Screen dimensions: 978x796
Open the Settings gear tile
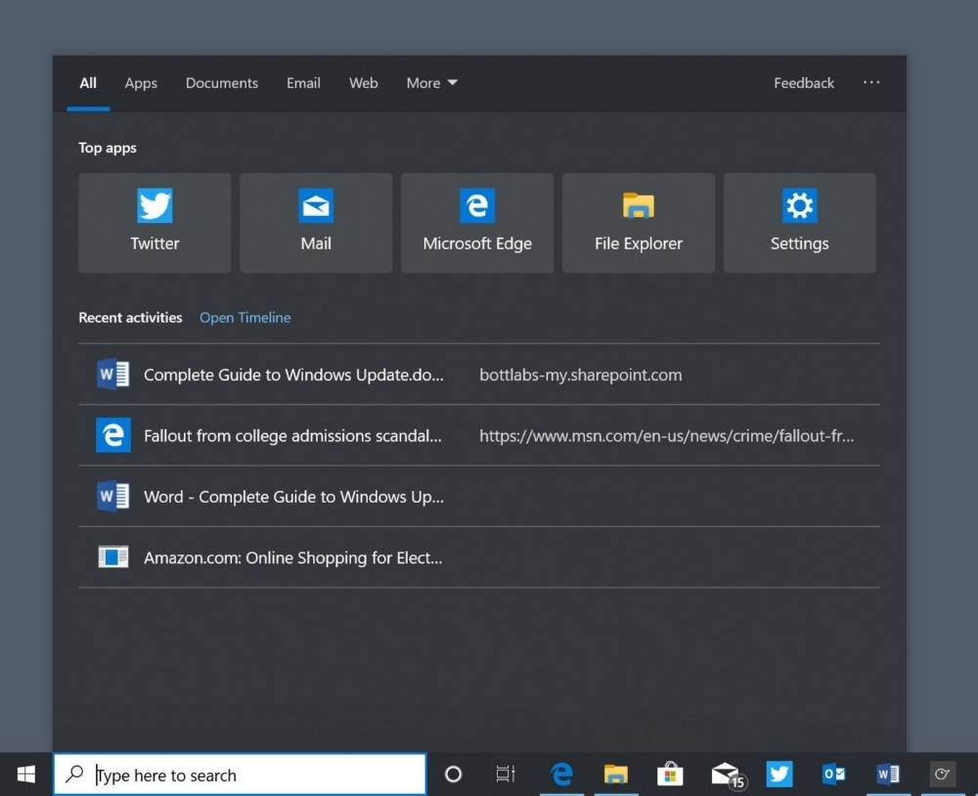click(799, 223)
